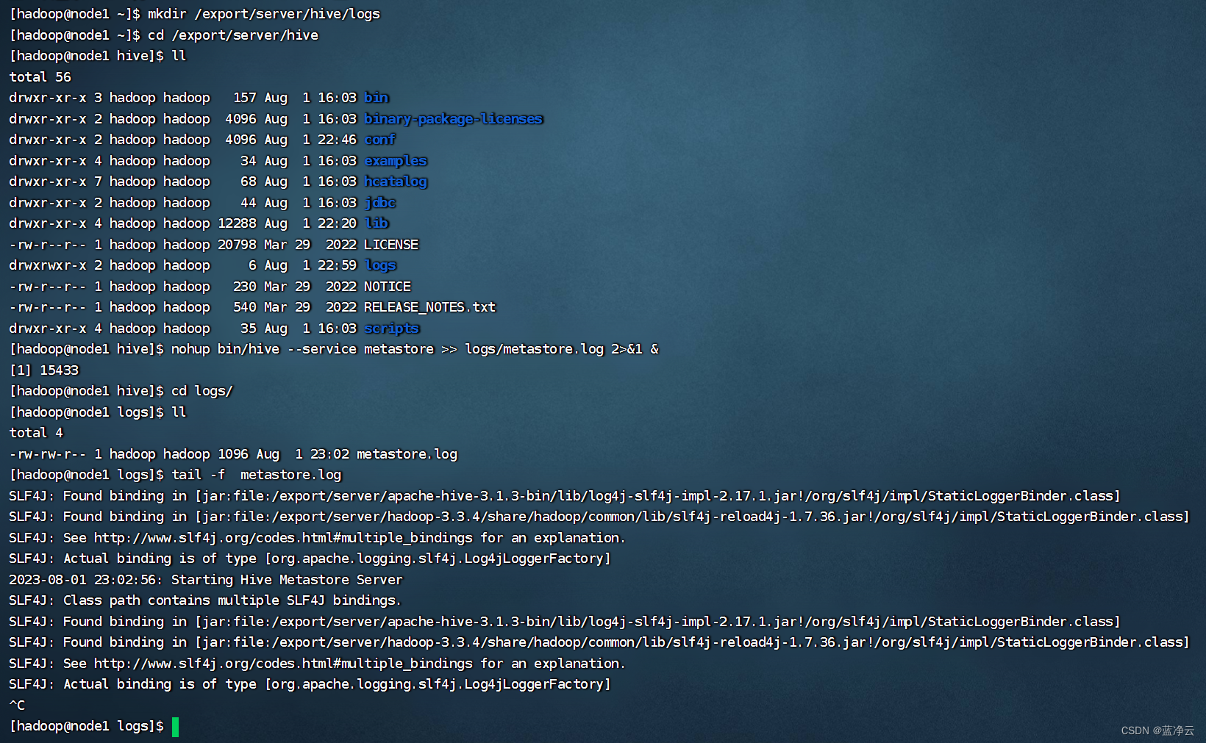Click time '22:46' in conf row
Image resolution: width=1206 pixels, height=743 pixels.
337,140
